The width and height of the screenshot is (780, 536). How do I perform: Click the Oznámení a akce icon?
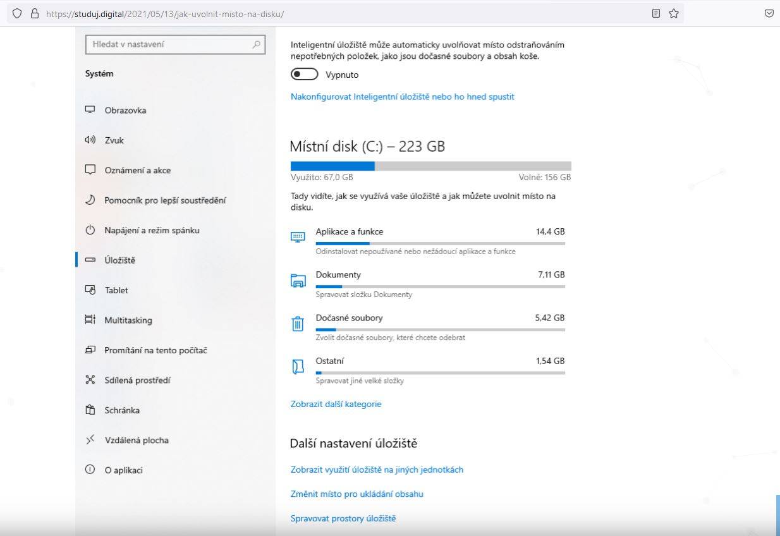pyautogui.click(x=90, y=170)
